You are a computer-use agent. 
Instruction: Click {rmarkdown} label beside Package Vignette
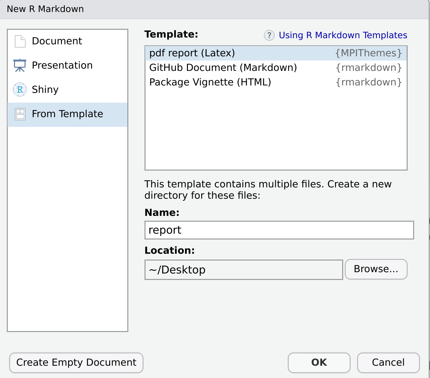[369, 82]
